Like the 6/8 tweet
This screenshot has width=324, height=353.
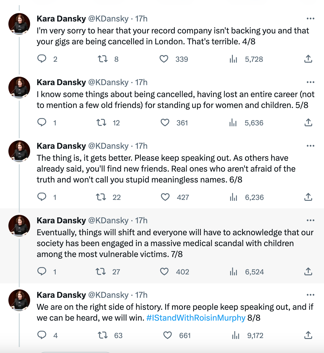(165, 197)
